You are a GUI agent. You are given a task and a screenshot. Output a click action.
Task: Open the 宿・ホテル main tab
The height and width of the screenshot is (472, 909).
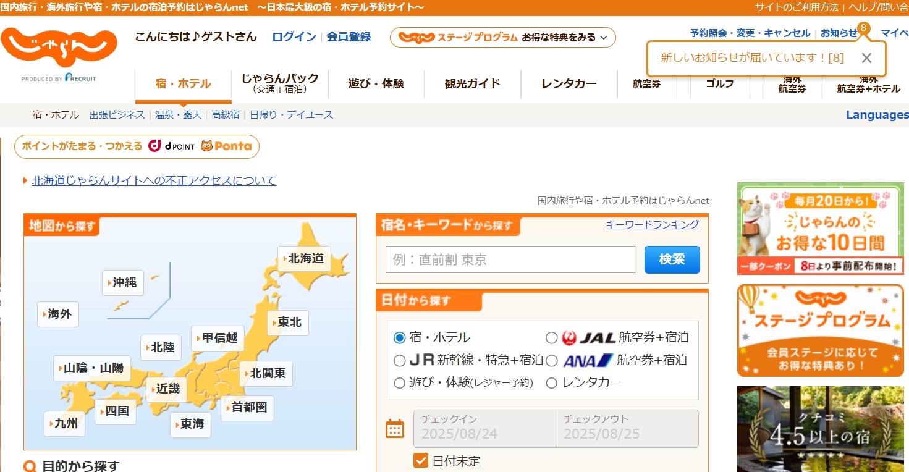tap(184, 84)
